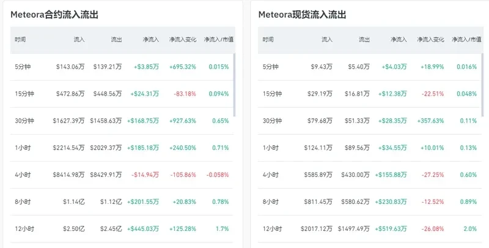This screenshot has width=489, height=248.
Task: Click the $8429.91万 outflow value
Action: tap(106, 175)
